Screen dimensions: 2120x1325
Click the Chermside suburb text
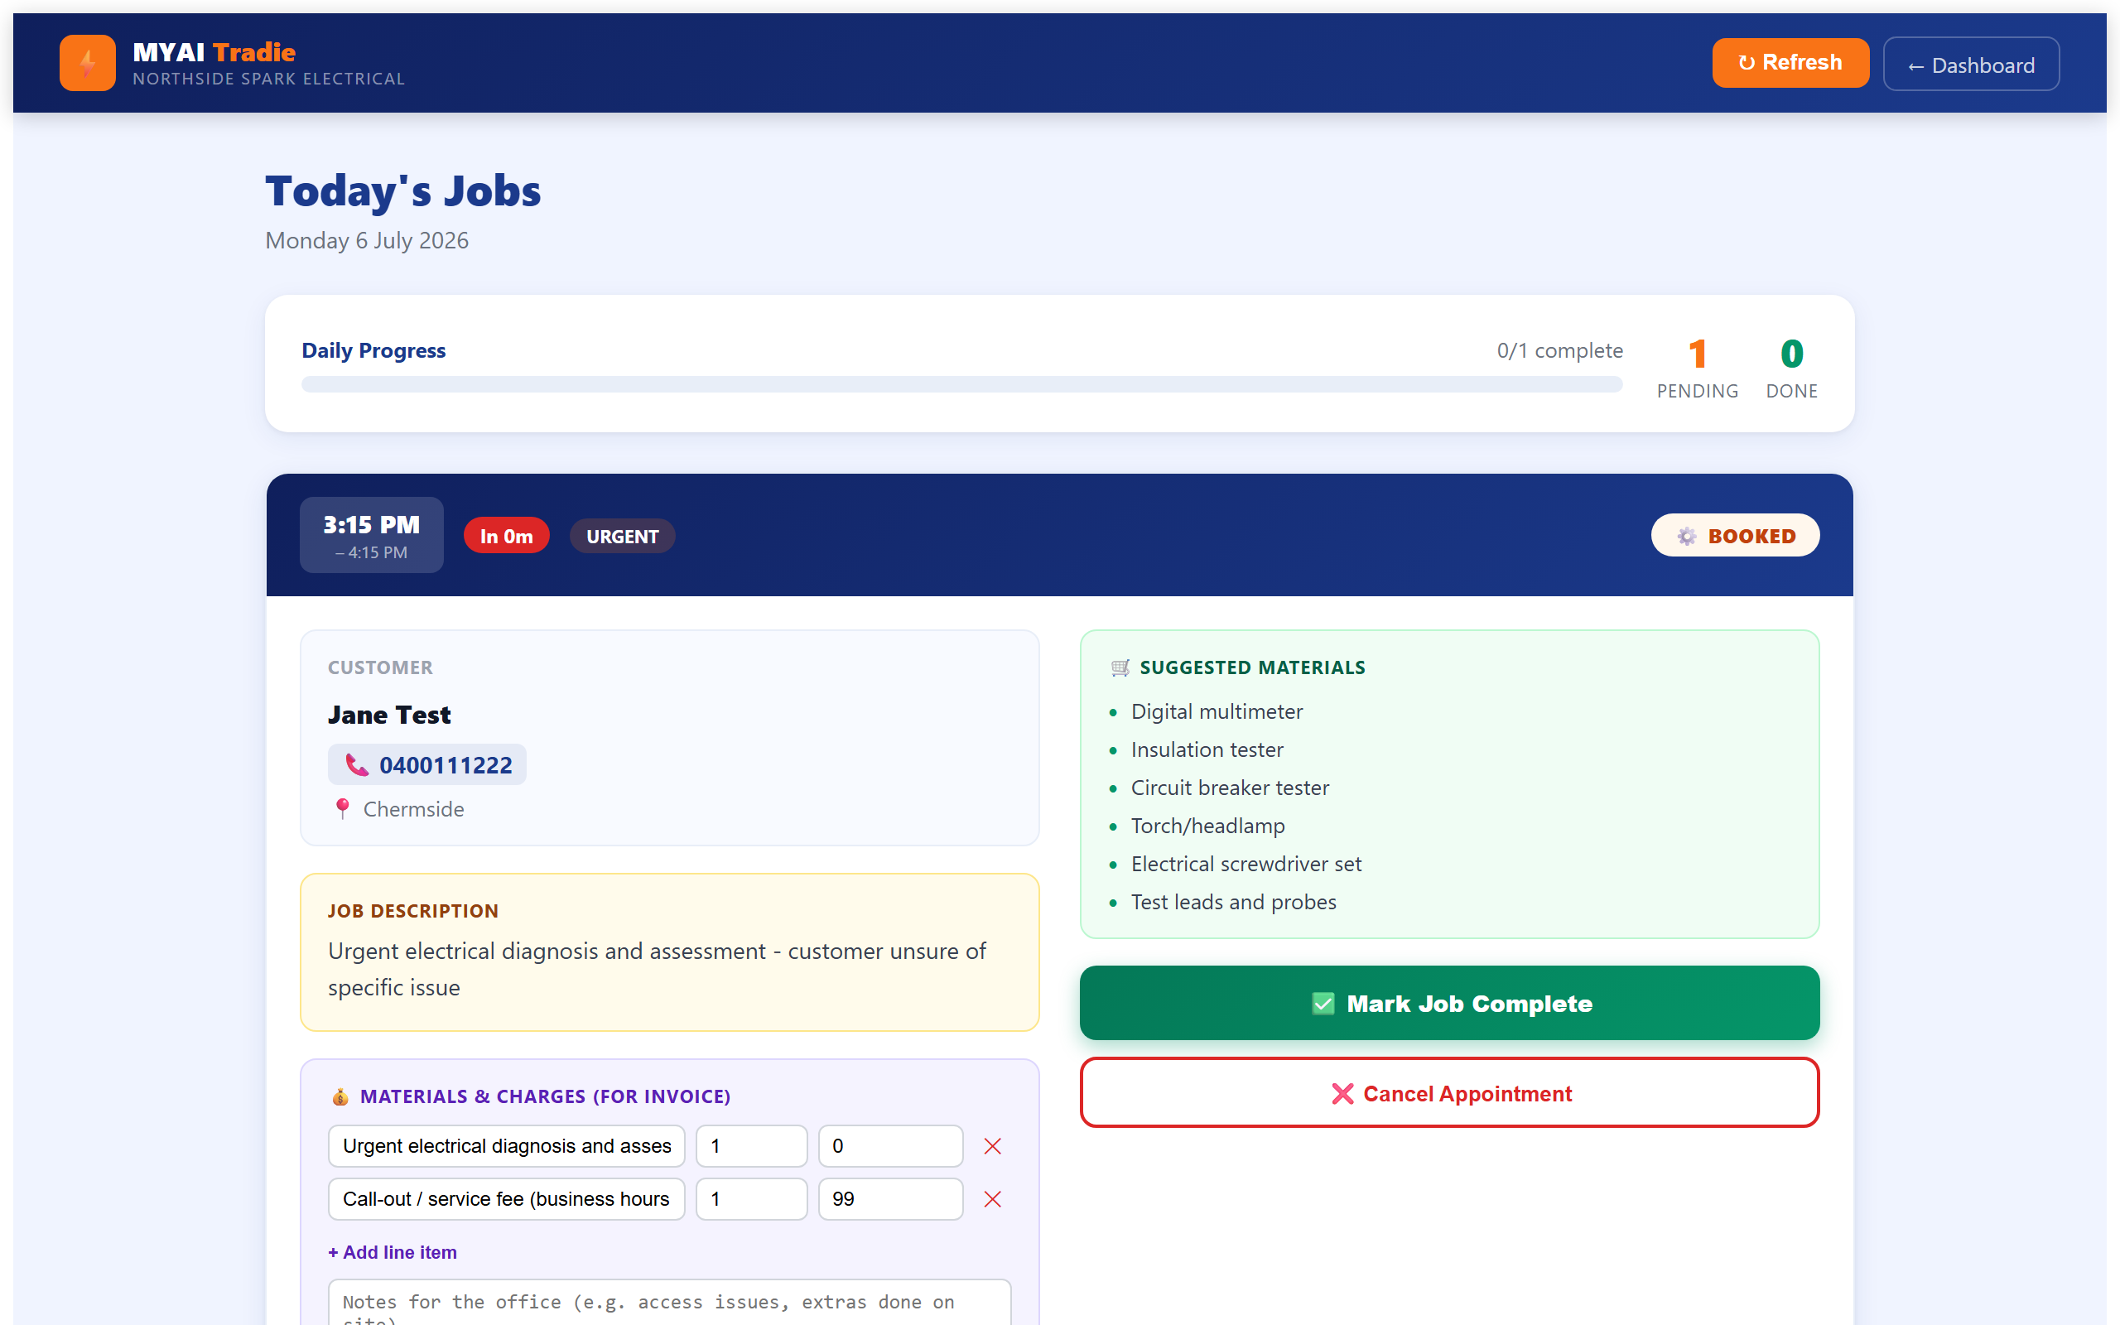point(413,810)
